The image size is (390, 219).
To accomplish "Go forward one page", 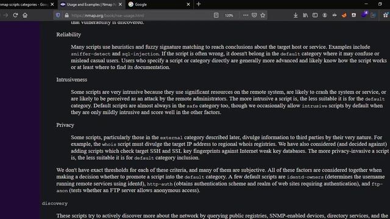I will (5, 15).
